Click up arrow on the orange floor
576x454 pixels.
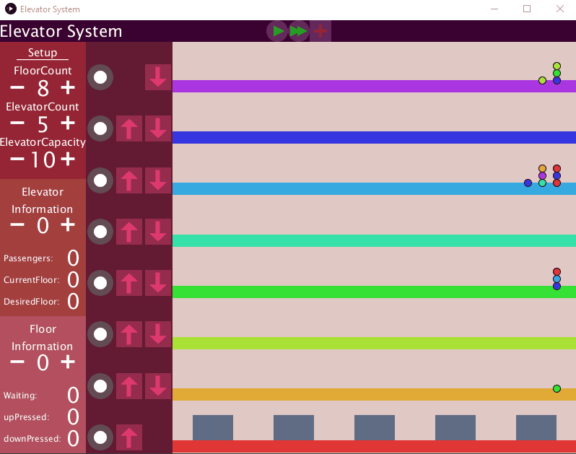click(129, 386)
